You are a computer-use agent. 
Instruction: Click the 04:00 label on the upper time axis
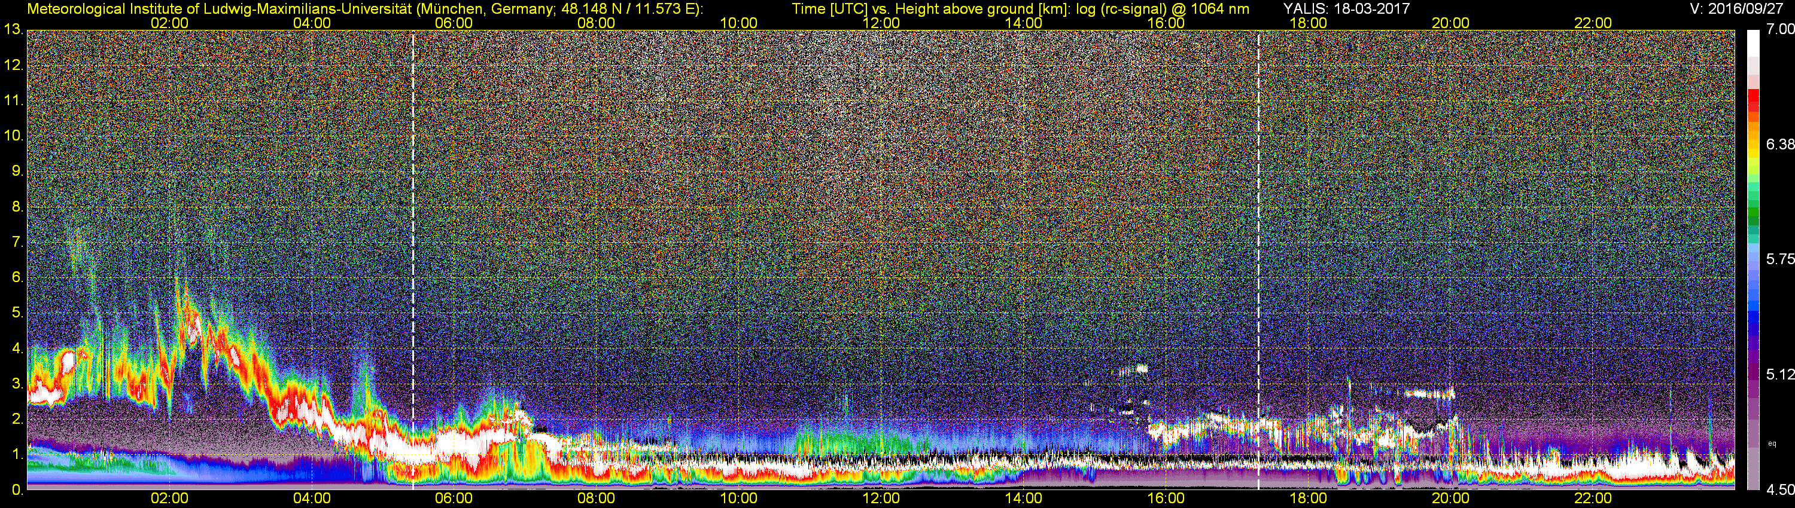click(x=312, y=23)
